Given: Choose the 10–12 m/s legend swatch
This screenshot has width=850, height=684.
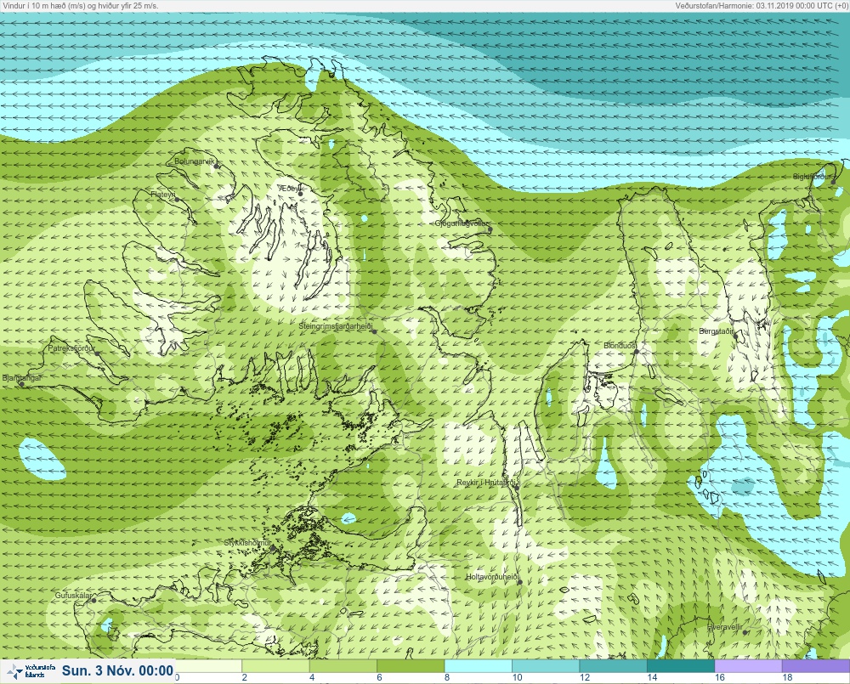Looking at the screenshot, I should [546, 665].
